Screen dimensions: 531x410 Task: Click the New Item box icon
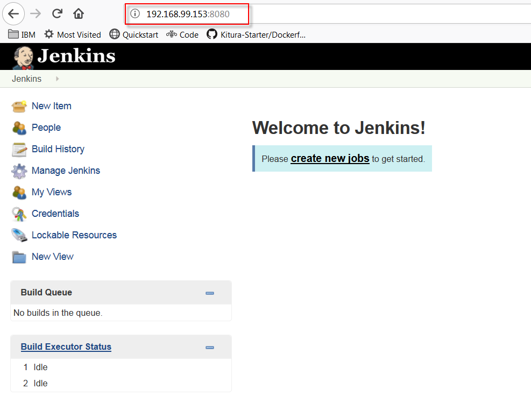(19, 106)
